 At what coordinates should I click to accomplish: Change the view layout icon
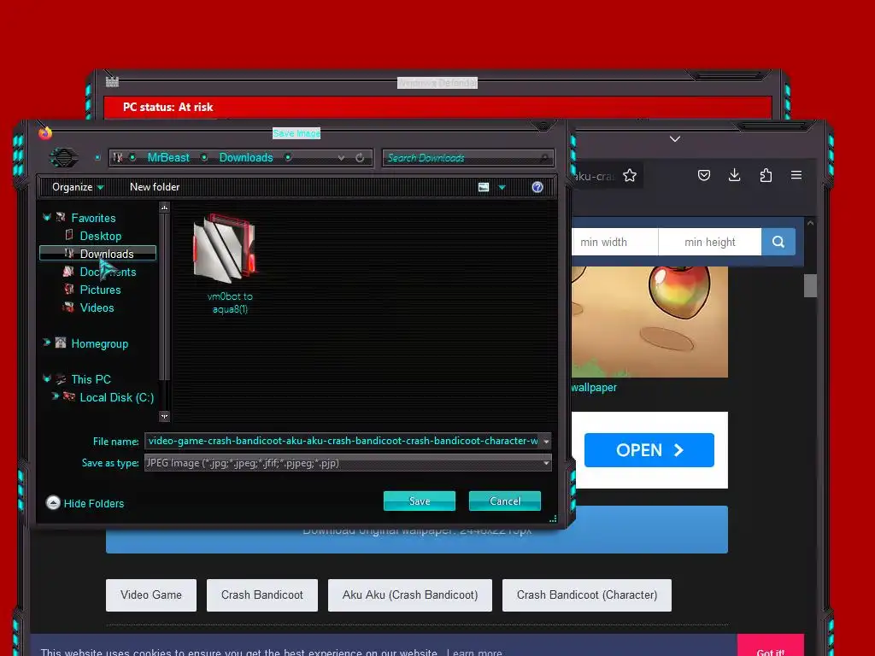tap(484, 187)
